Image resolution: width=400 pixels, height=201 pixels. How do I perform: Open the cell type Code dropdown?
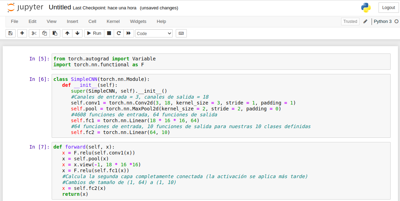(154, 33)
